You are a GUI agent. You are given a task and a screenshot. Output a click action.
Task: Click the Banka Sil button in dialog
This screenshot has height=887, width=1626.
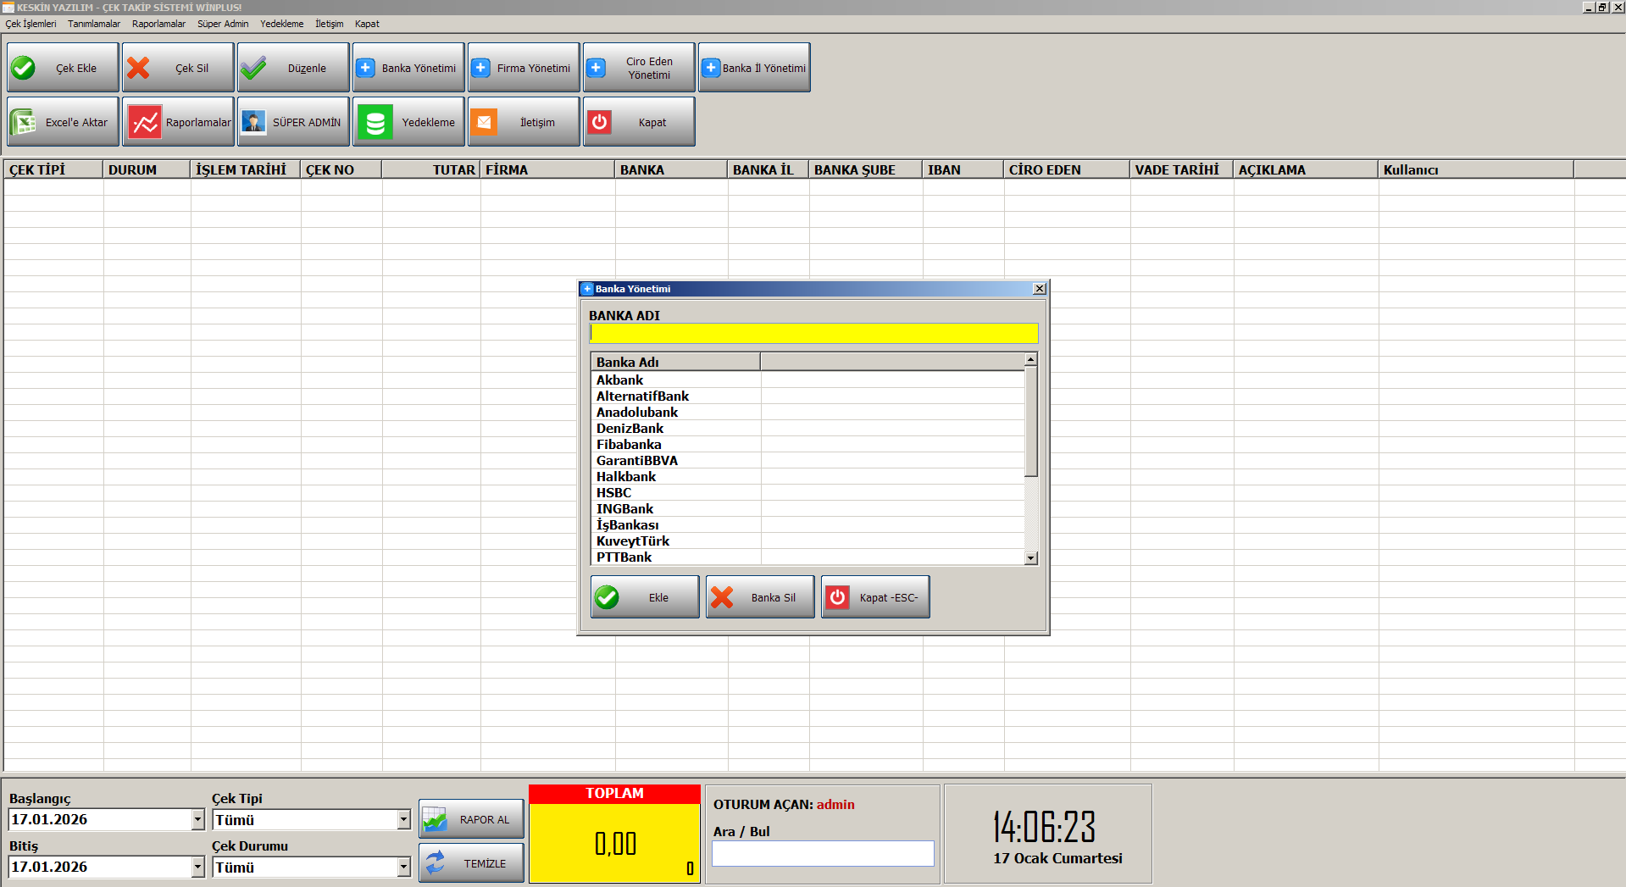[x=759, y=597]
